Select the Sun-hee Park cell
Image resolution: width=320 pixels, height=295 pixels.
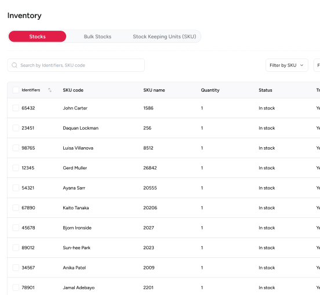[77, 247]
